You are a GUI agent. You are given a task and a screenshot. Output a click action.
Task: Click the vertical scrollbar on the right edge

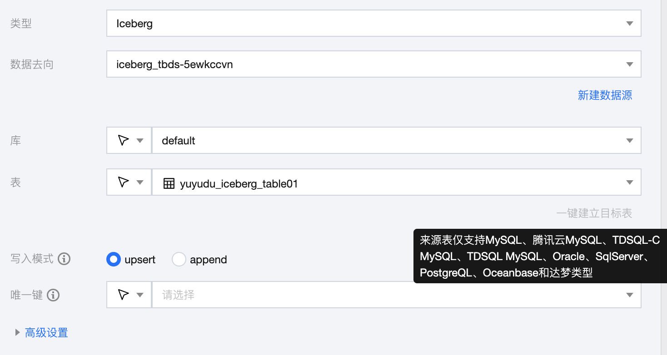tap(664, 177)
